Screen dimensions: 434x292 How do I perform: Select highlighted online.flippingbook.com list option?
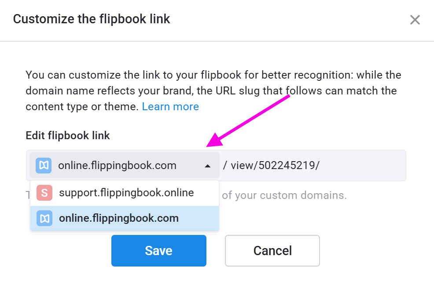[125, 218]
